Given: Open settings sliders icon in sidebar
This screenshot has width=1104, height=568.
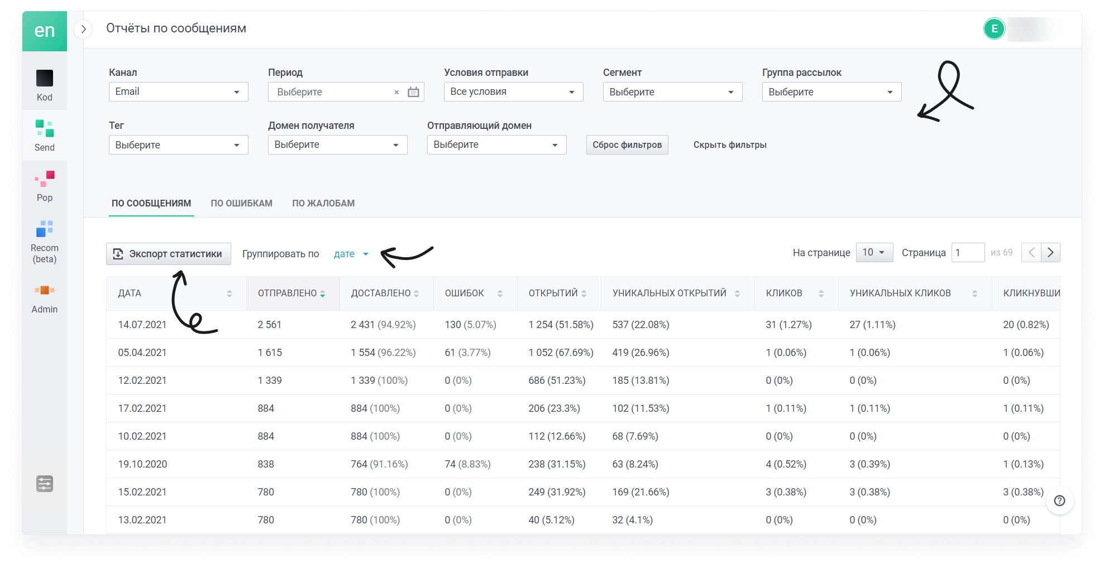Looking at the screenshot, I should coord(45,484).
